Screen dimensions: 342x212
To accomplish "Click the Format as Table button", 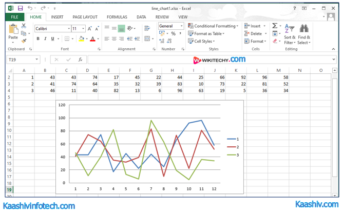I will click(208, 34).
